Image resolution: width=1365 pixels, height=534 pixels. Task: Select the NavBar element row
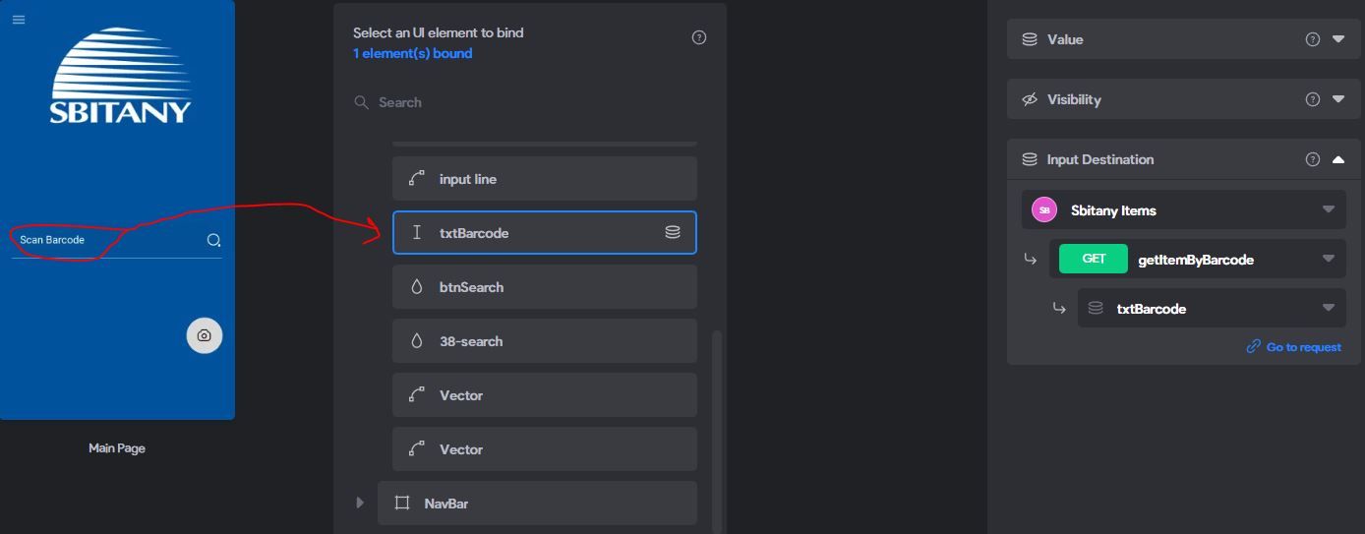tap(537, 504)
